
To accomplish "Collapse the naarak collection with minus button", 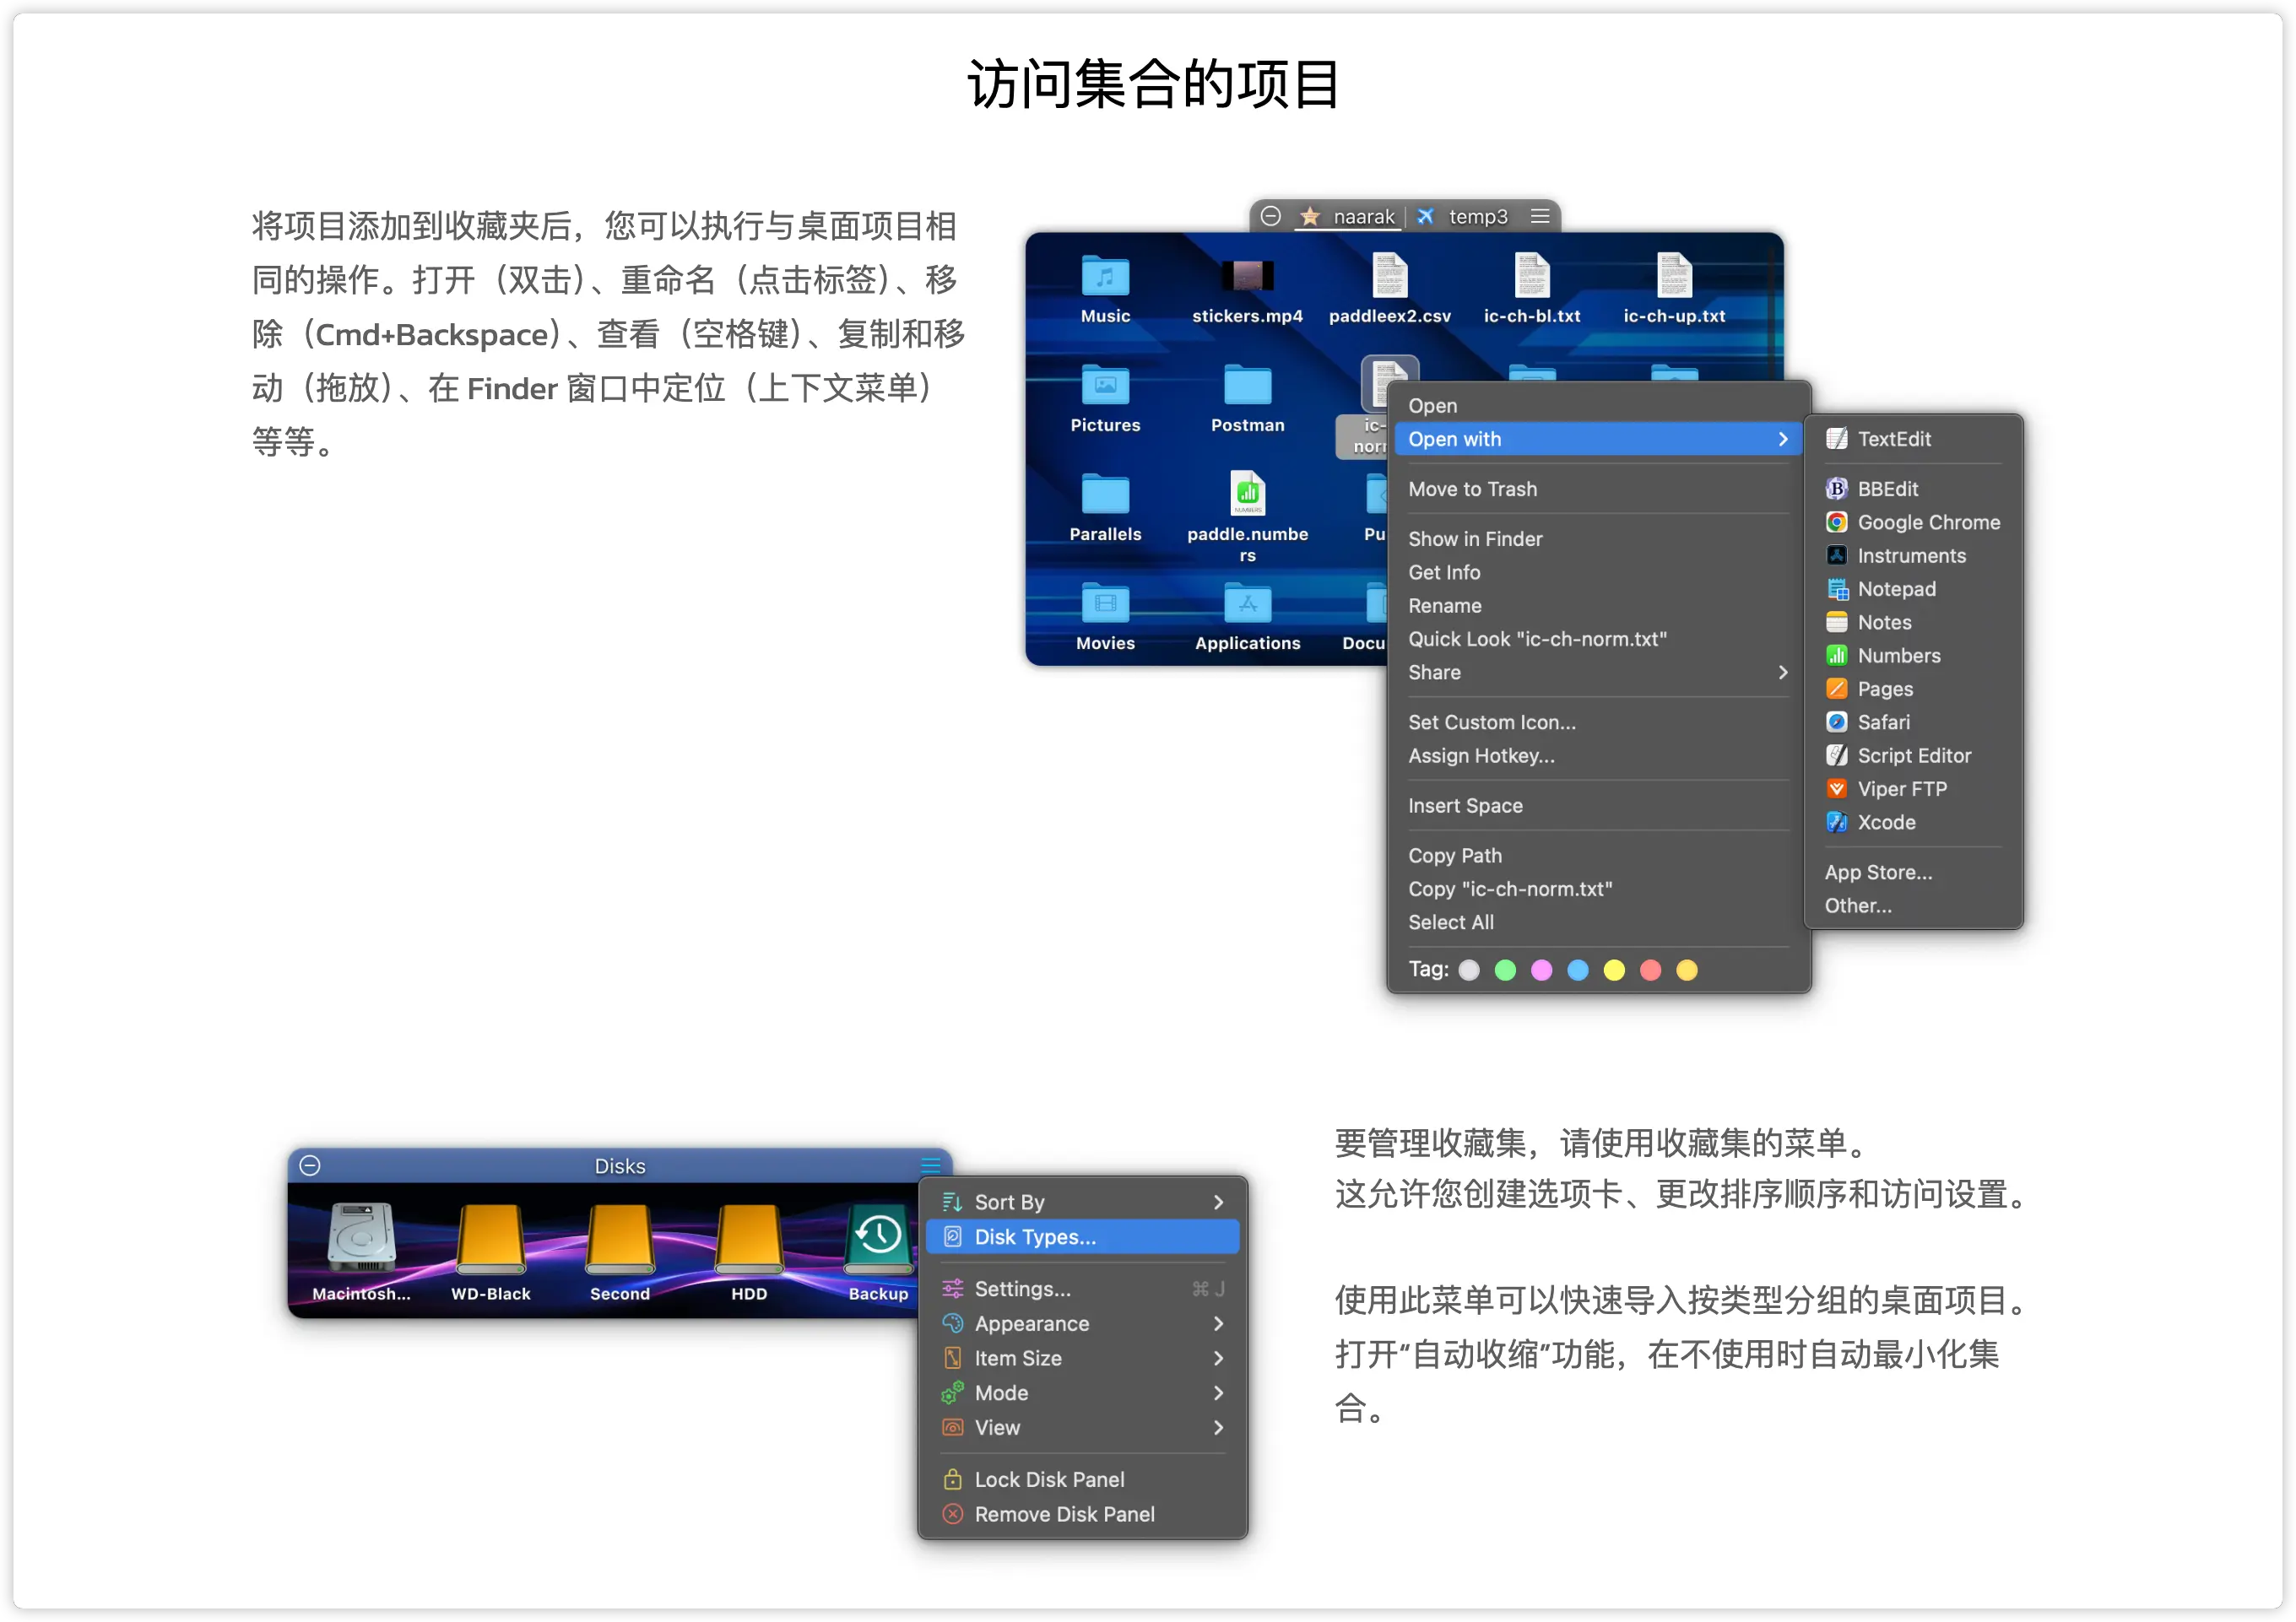I will tap(1270, 216).
